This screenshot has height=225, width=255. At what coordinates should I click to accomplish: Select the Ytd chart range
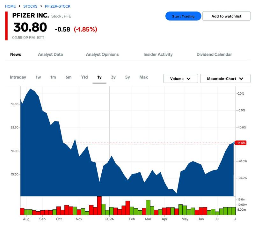coord(84,77)
